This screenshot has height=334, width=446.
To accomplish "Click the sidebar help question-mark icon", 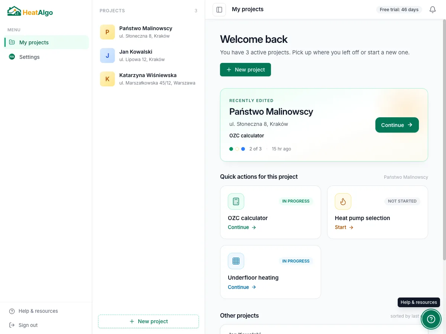I will click(x=12, y=311).
